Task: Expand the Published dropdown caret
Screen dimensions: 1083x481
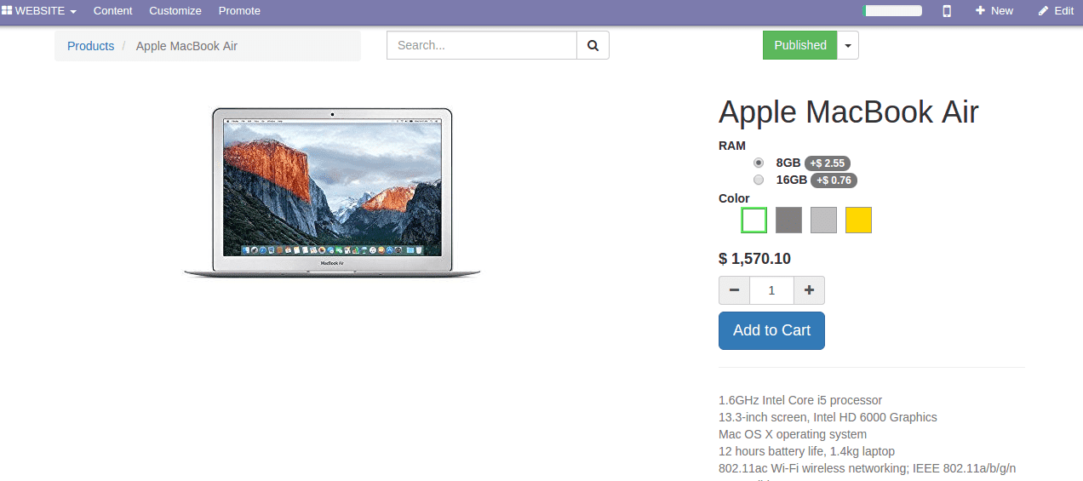Action: pyautogui.click(x=848, y=45)
